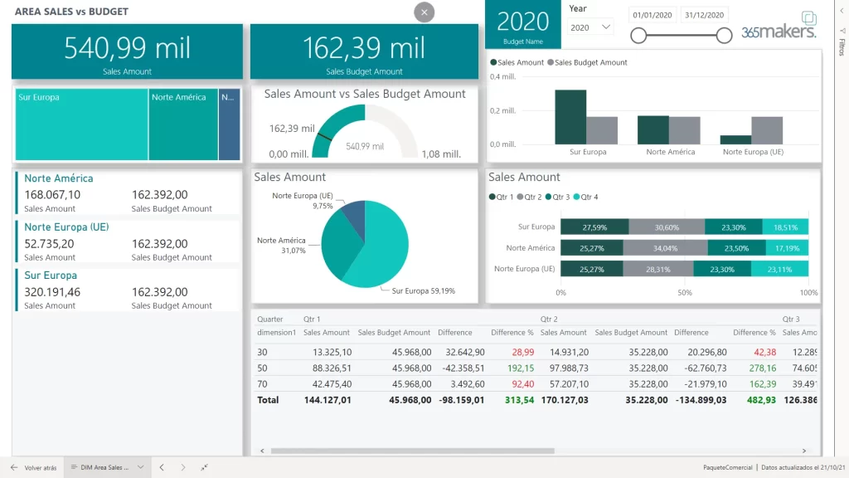Click the end date field 31/12/2020

[x=704, y=15]
